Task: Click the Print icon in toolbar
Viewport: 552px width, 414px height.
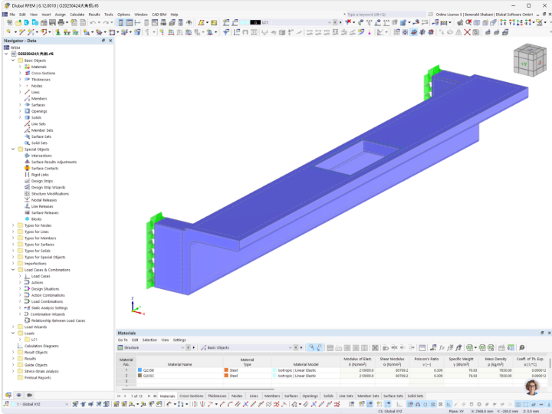Action: (61, 22)
